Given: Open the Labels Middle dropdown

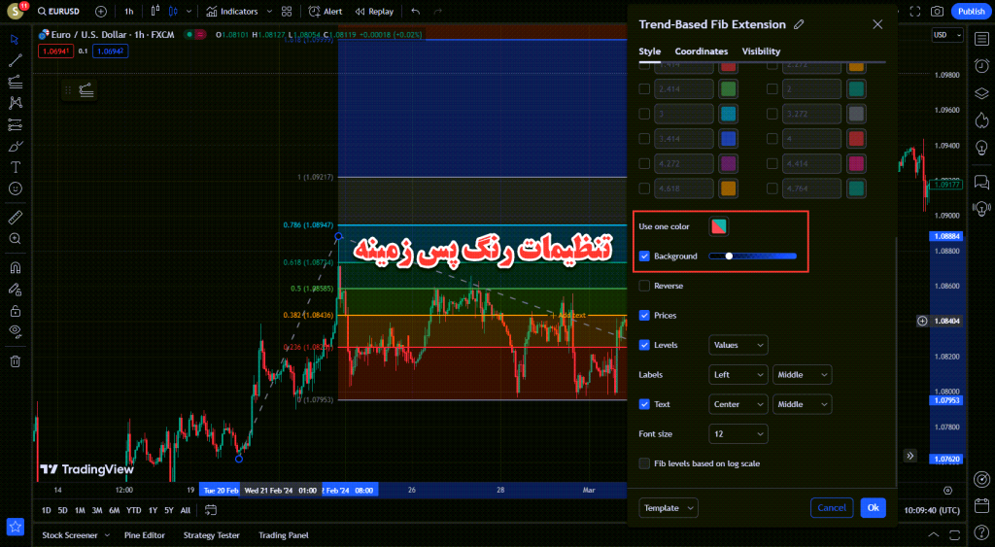Looking at the screenshot, I should point(802,374).
